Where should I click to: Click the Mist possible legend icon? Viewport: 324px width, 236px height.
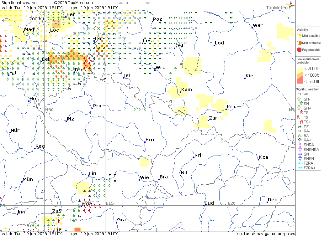pos(299,36)
